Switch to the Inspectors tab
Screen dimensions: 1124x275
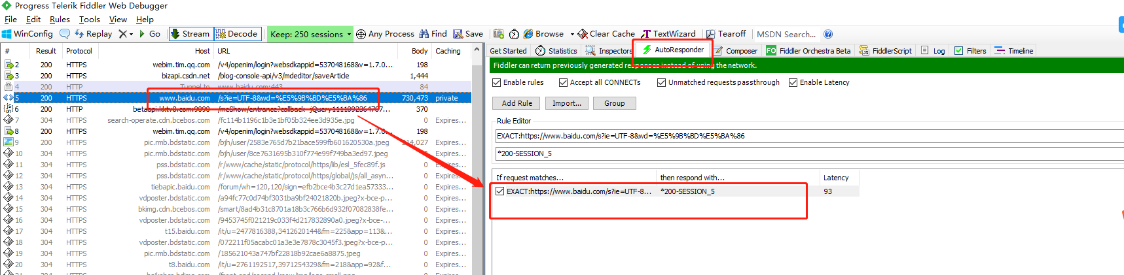click(x=608, y=51)
